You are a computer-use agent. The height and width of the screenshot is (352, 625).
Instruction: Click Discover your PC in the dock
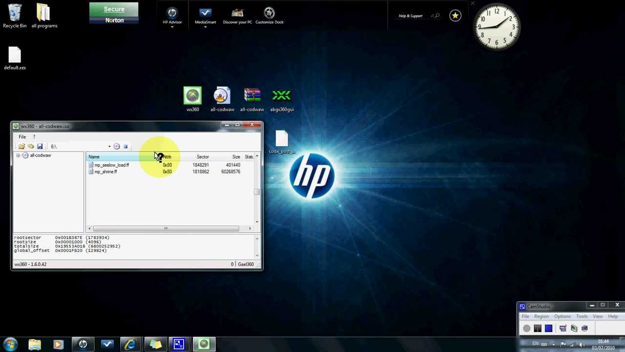pyautogui.click(x=237, y=16)
